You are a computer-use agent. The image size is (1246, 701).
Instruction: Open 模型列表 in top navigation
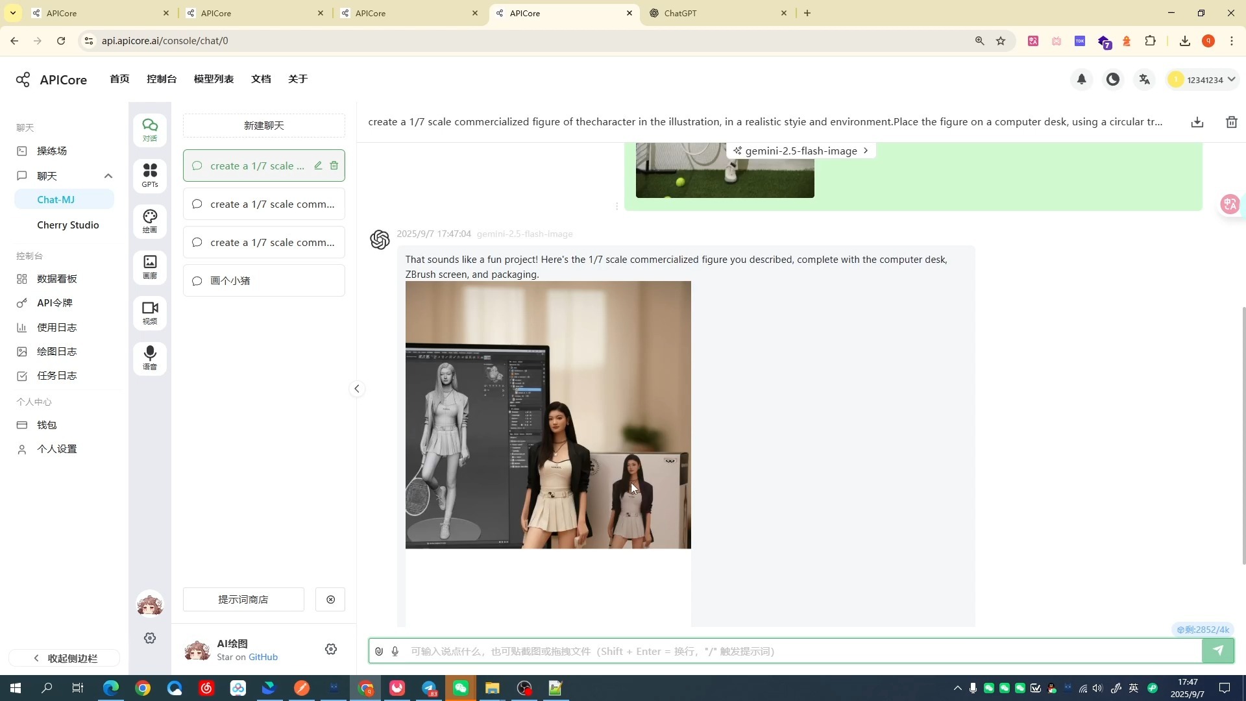coord(214,79)
